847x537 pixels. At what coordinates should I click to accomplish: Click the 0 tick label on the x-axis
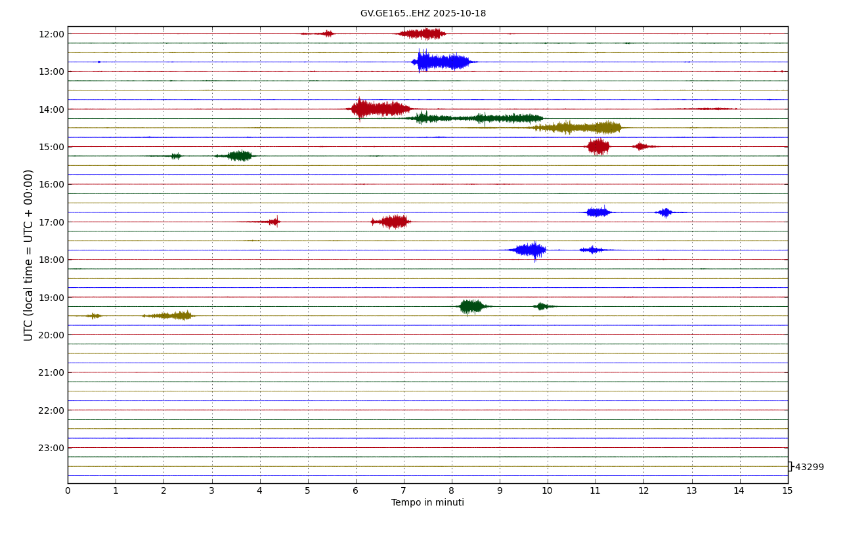coord(68,490)
